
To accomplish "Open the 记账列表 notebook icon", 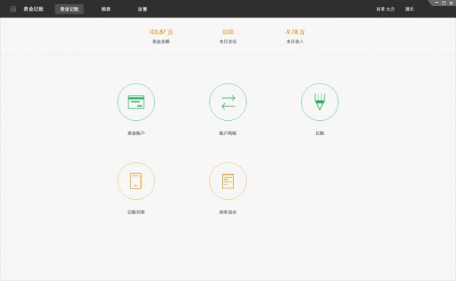I will pos(136,181).
